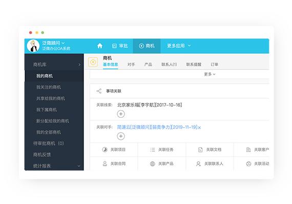Screen dimensions: 292x204
Task: Add a related competitor with plus icon
Action: point(121,136)
